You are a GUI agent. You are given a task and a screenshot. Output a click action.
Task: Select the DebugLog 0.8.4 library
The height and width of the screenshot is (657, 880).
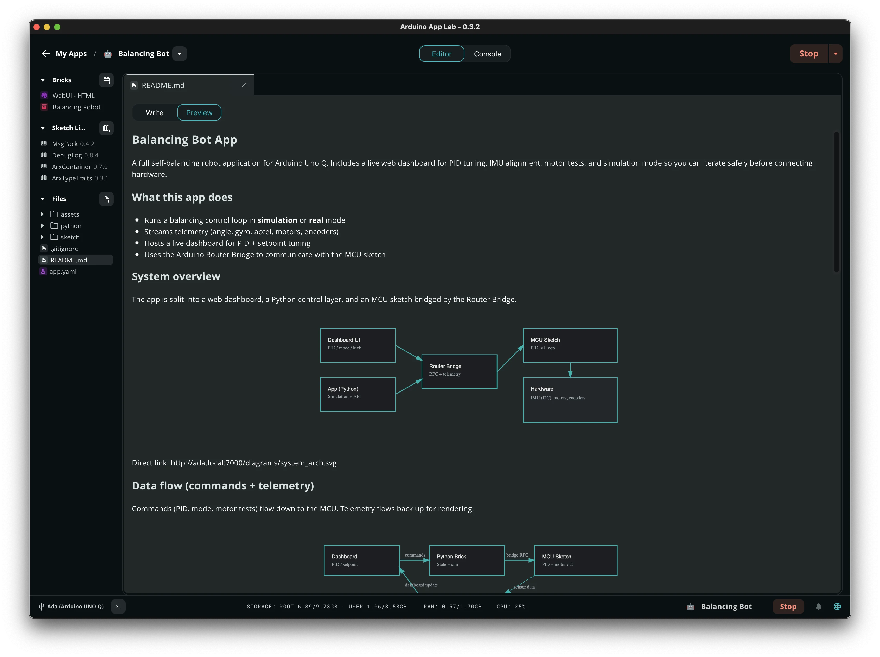point(75,155)
